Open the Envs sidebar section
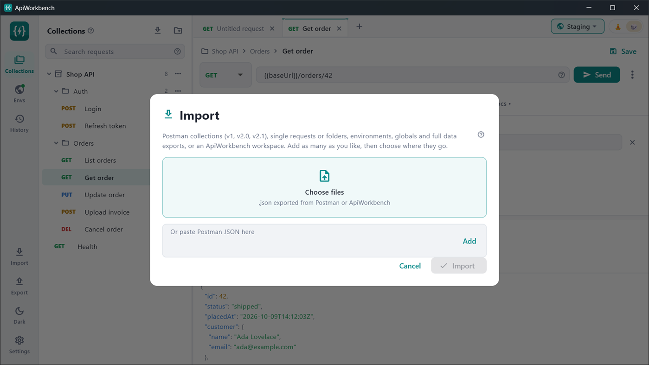This screenshot has width=649, height=365. (x=19, y=94)
